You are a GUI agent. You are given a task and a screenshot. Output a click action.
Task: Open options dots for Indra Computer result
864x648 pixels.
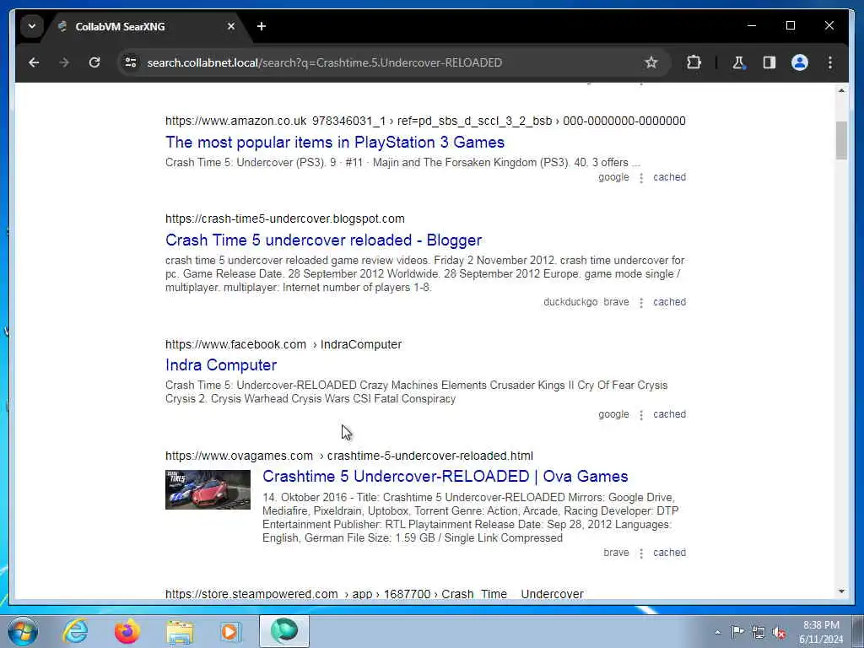pyautogui.click(x=641, y=414)
